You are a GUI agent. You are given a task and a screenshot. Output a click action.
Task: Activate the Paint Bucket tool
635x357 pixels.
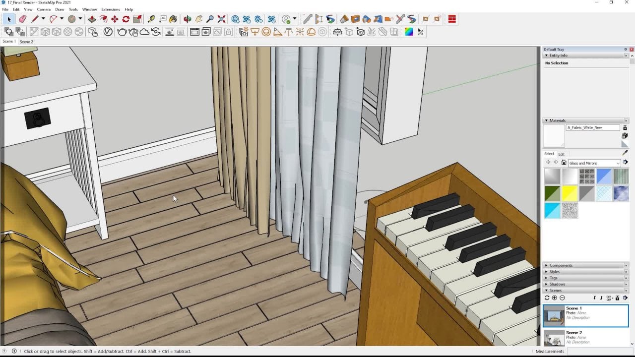pos(173,19)
